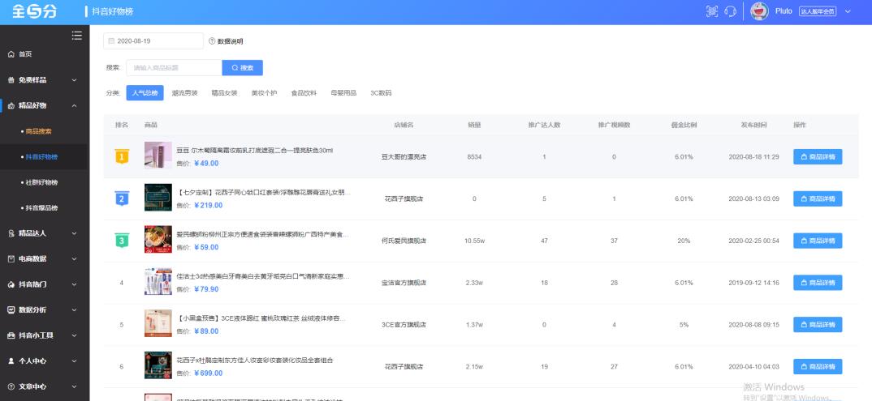
Task: Click the price ¥79.90
Action: (x=205, y=289)
